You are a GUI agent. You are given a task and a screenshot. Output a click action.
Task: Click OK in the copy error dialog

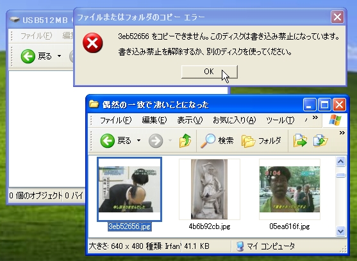point(209,72)
